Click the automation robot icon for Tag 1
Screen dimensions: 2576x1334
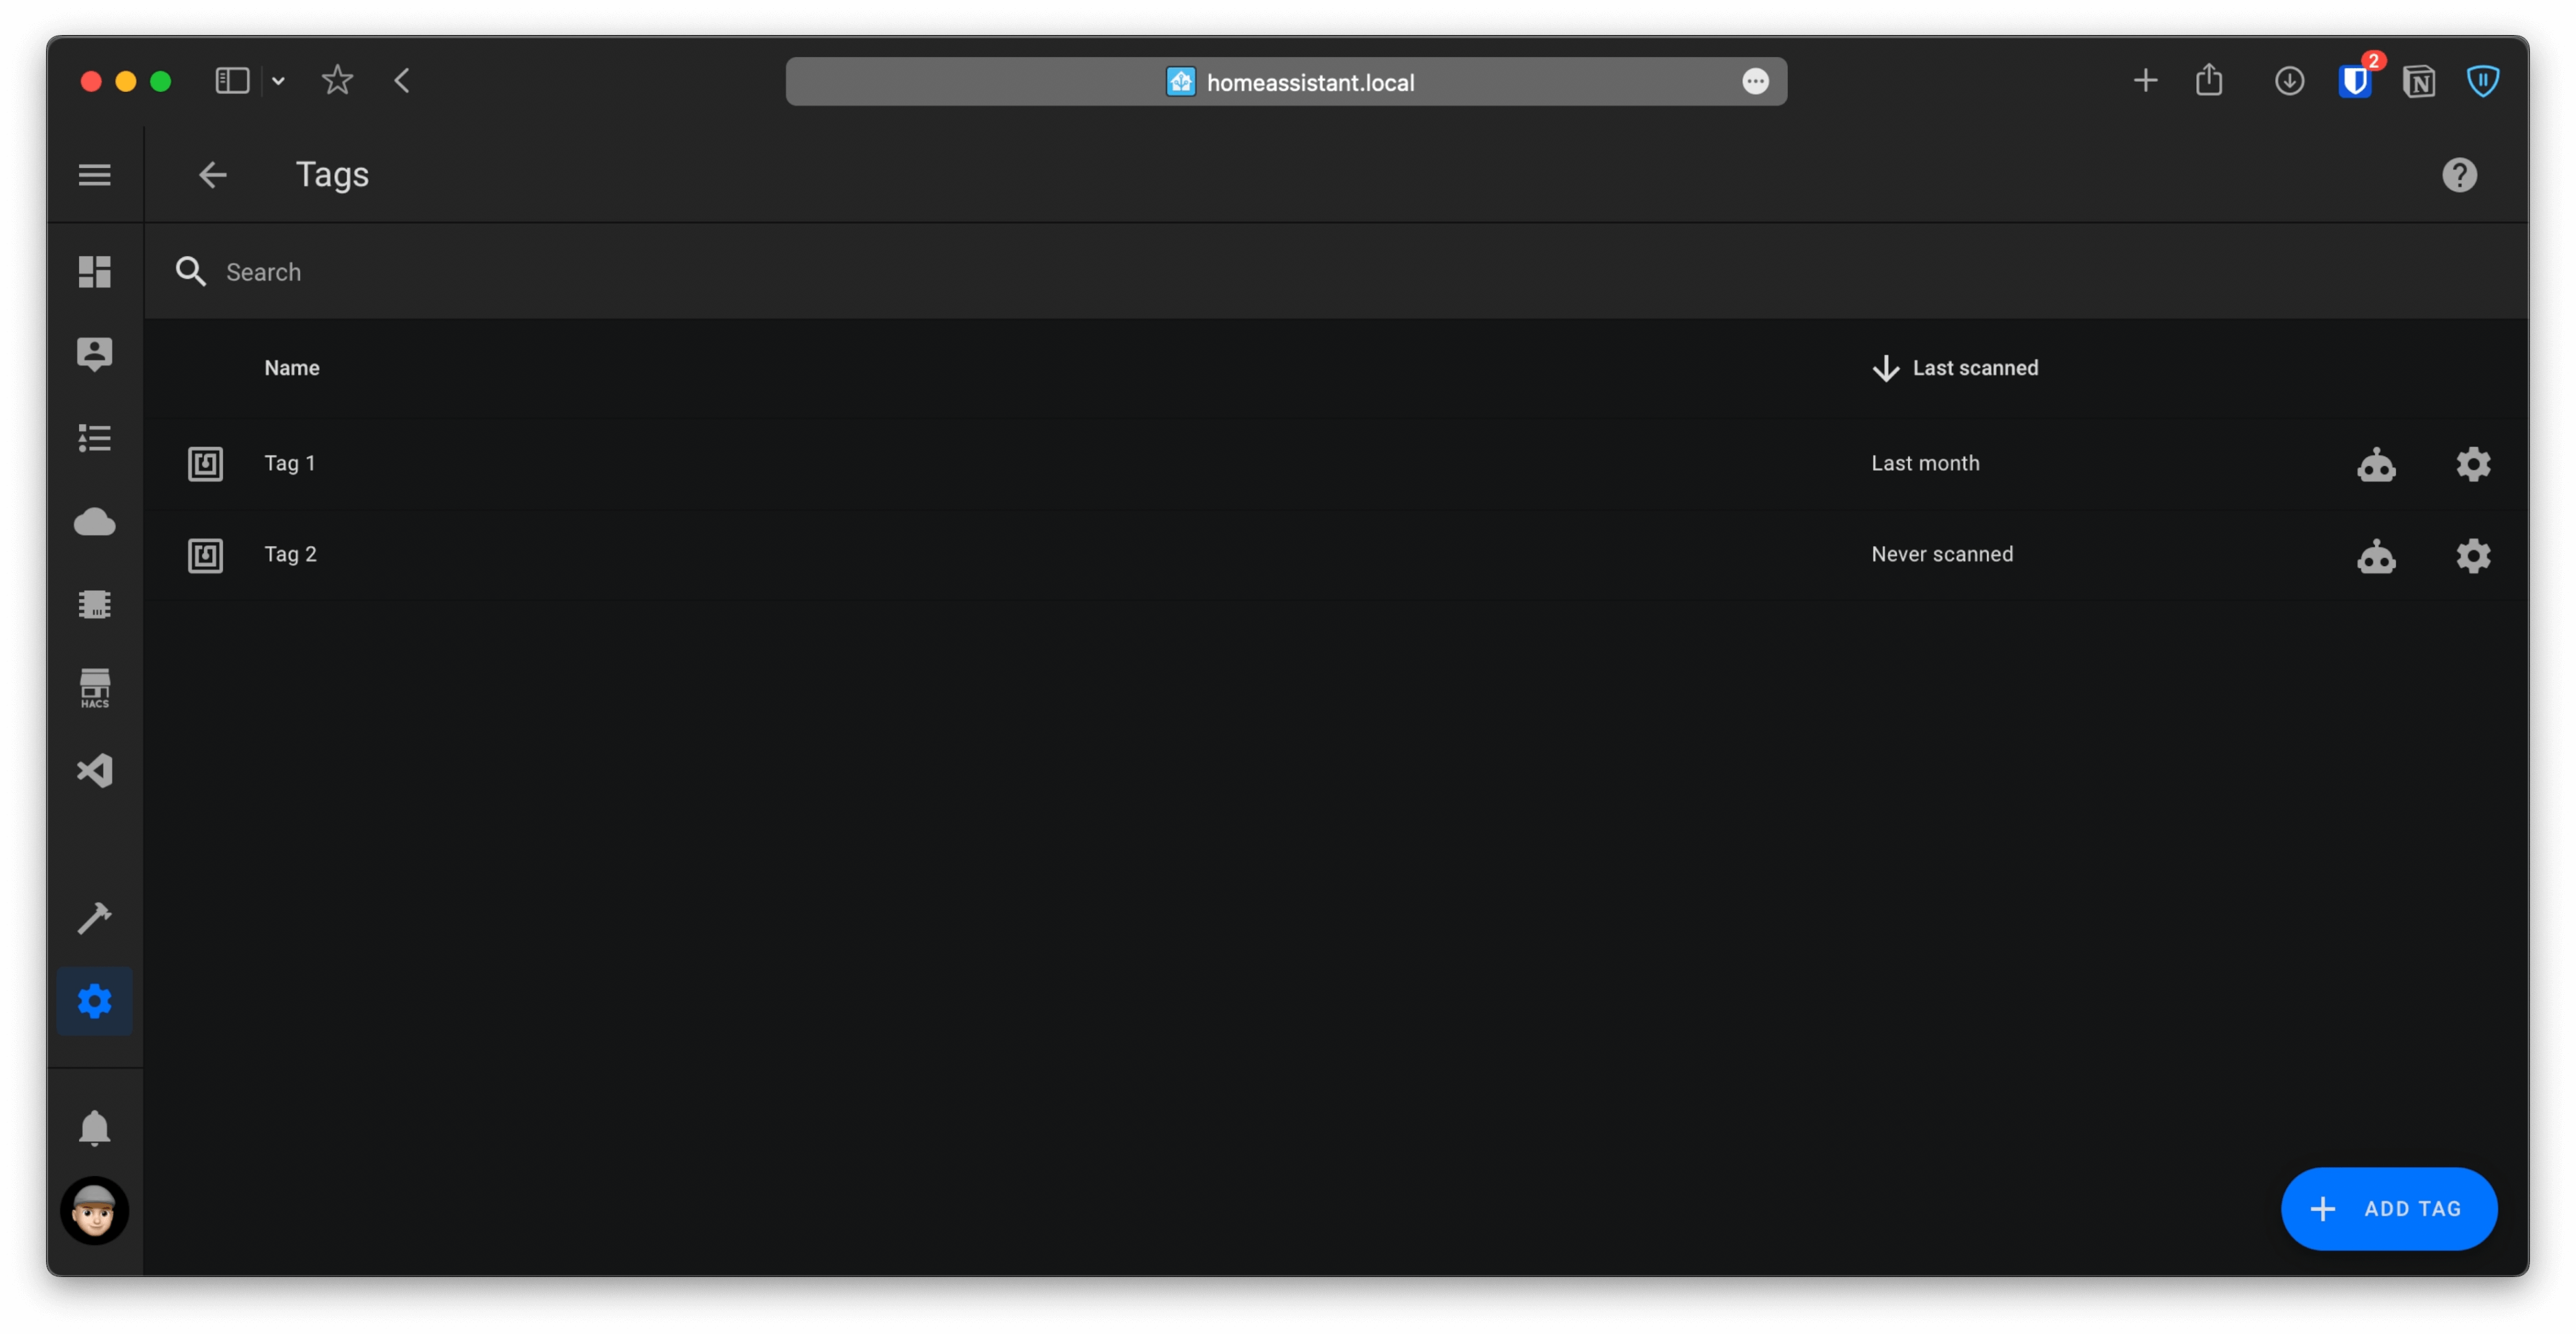(x=2376, y=465)
